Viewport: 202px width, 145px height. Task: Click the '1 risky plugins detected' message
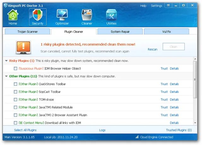coord(88,44)
